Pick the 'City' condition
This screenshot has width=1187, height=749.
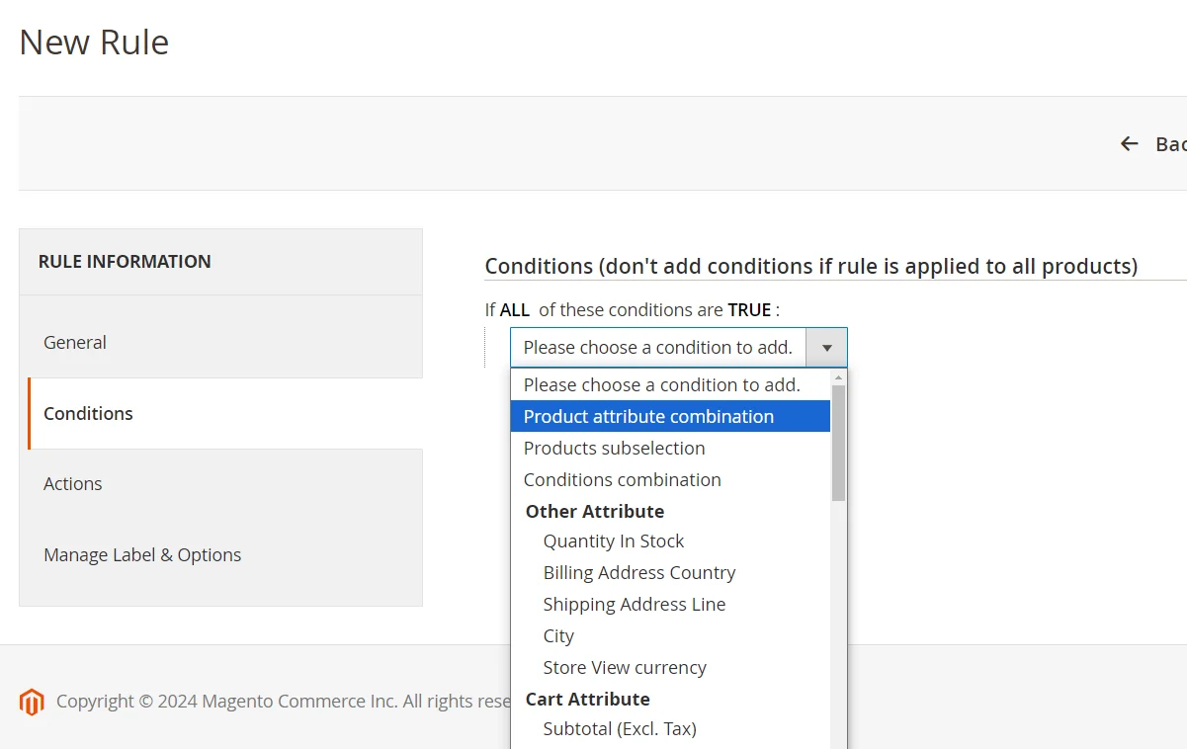point(558,636)
